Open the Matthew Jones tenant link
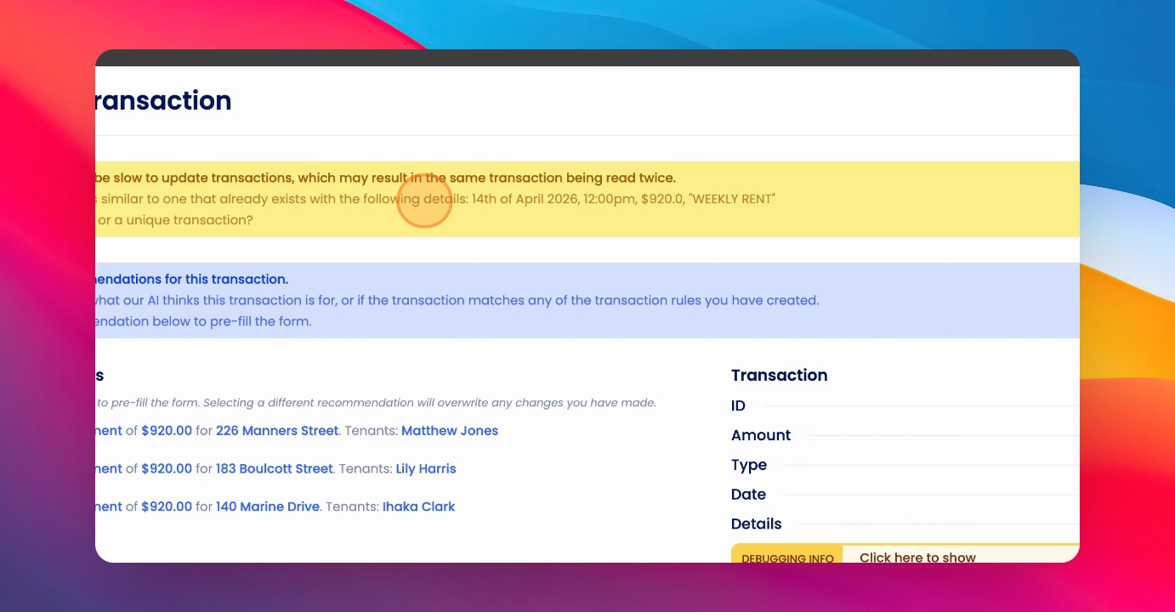 (x=450, y=431)
